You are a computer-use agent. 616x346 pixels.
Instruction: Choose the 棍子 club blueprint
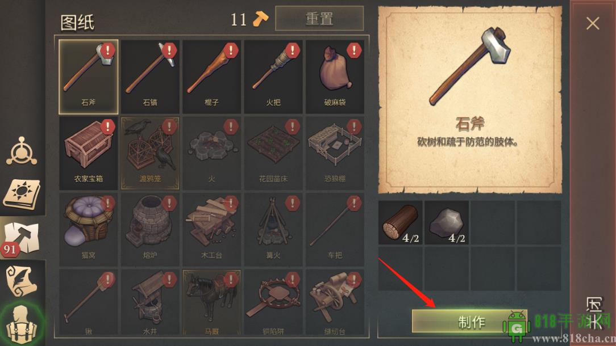click(x=211, y=77)
